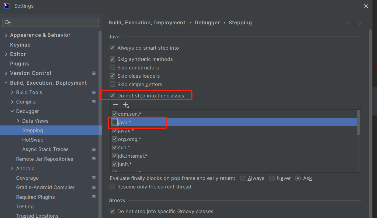Expand Appearance & Behavior section

(x=6, y=35)
